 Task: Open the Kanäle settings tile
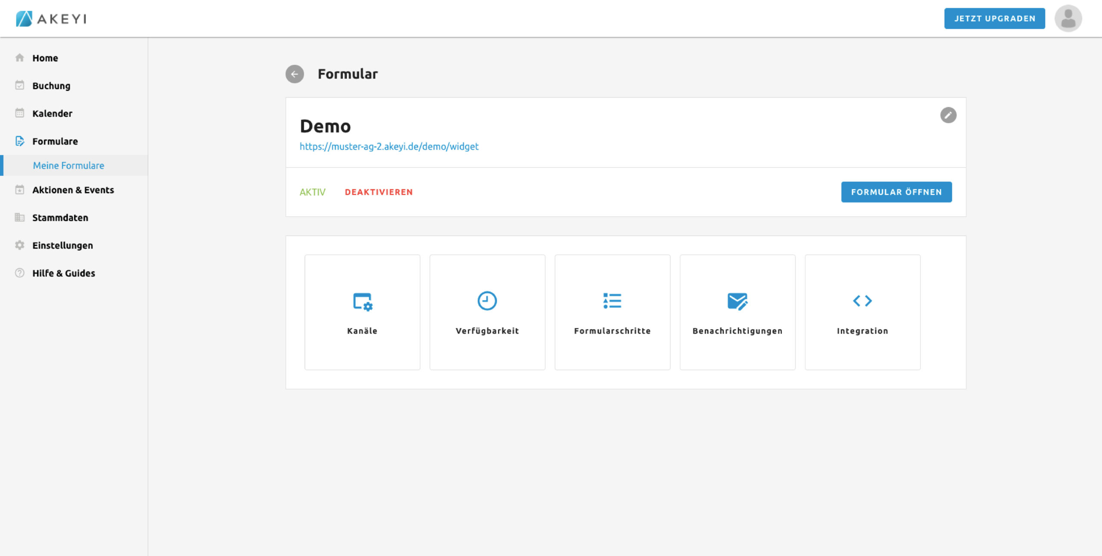tap(362, 312)
